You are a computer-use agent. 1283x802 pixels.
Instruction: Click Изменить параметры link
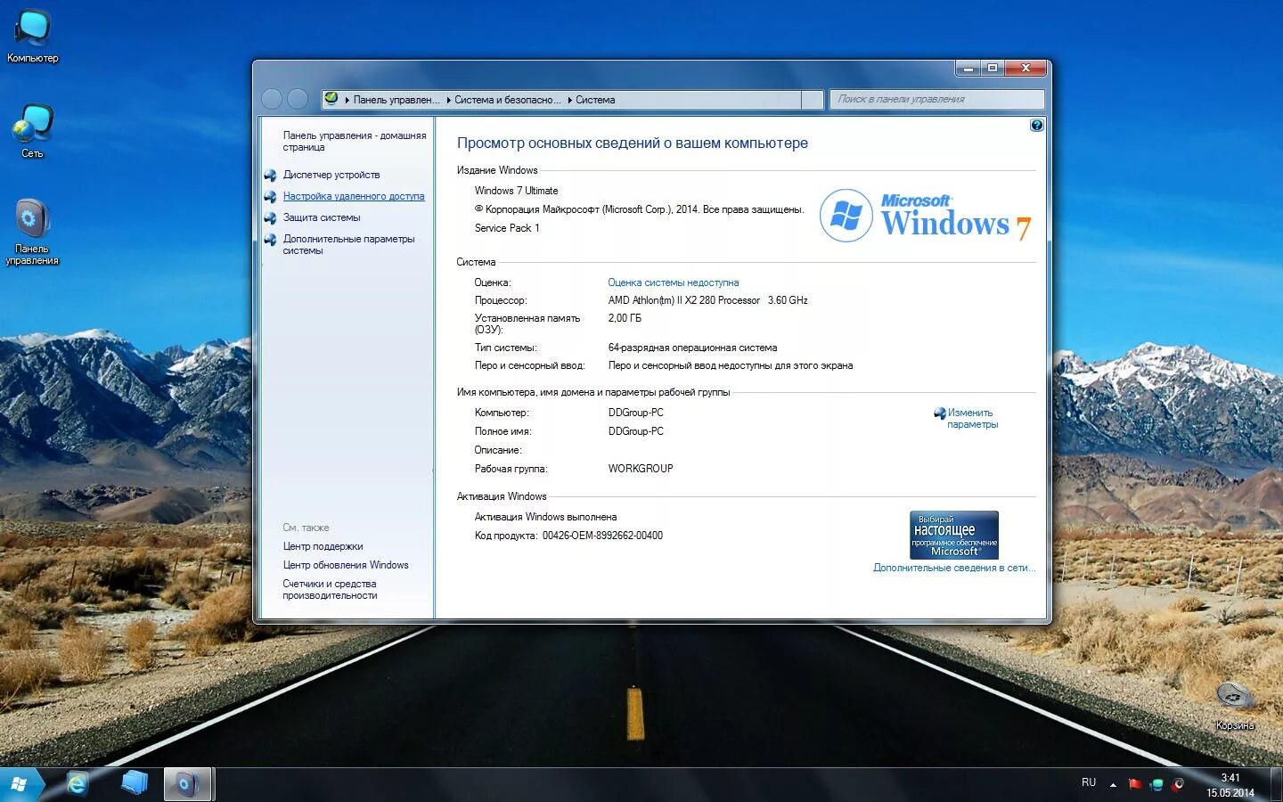pyautogui.click(x=972, y=419)
